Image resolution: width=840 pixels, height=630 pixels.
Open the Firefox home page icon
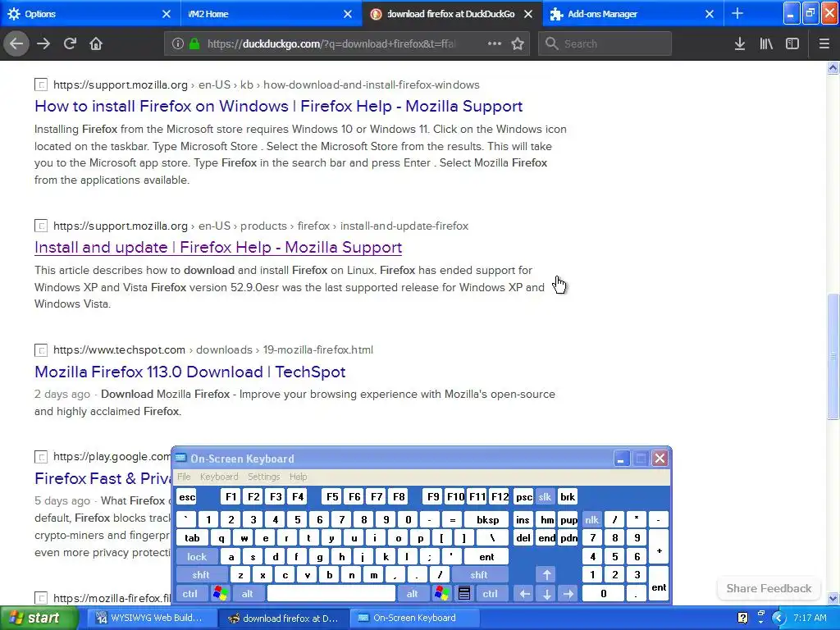[96, 43]
